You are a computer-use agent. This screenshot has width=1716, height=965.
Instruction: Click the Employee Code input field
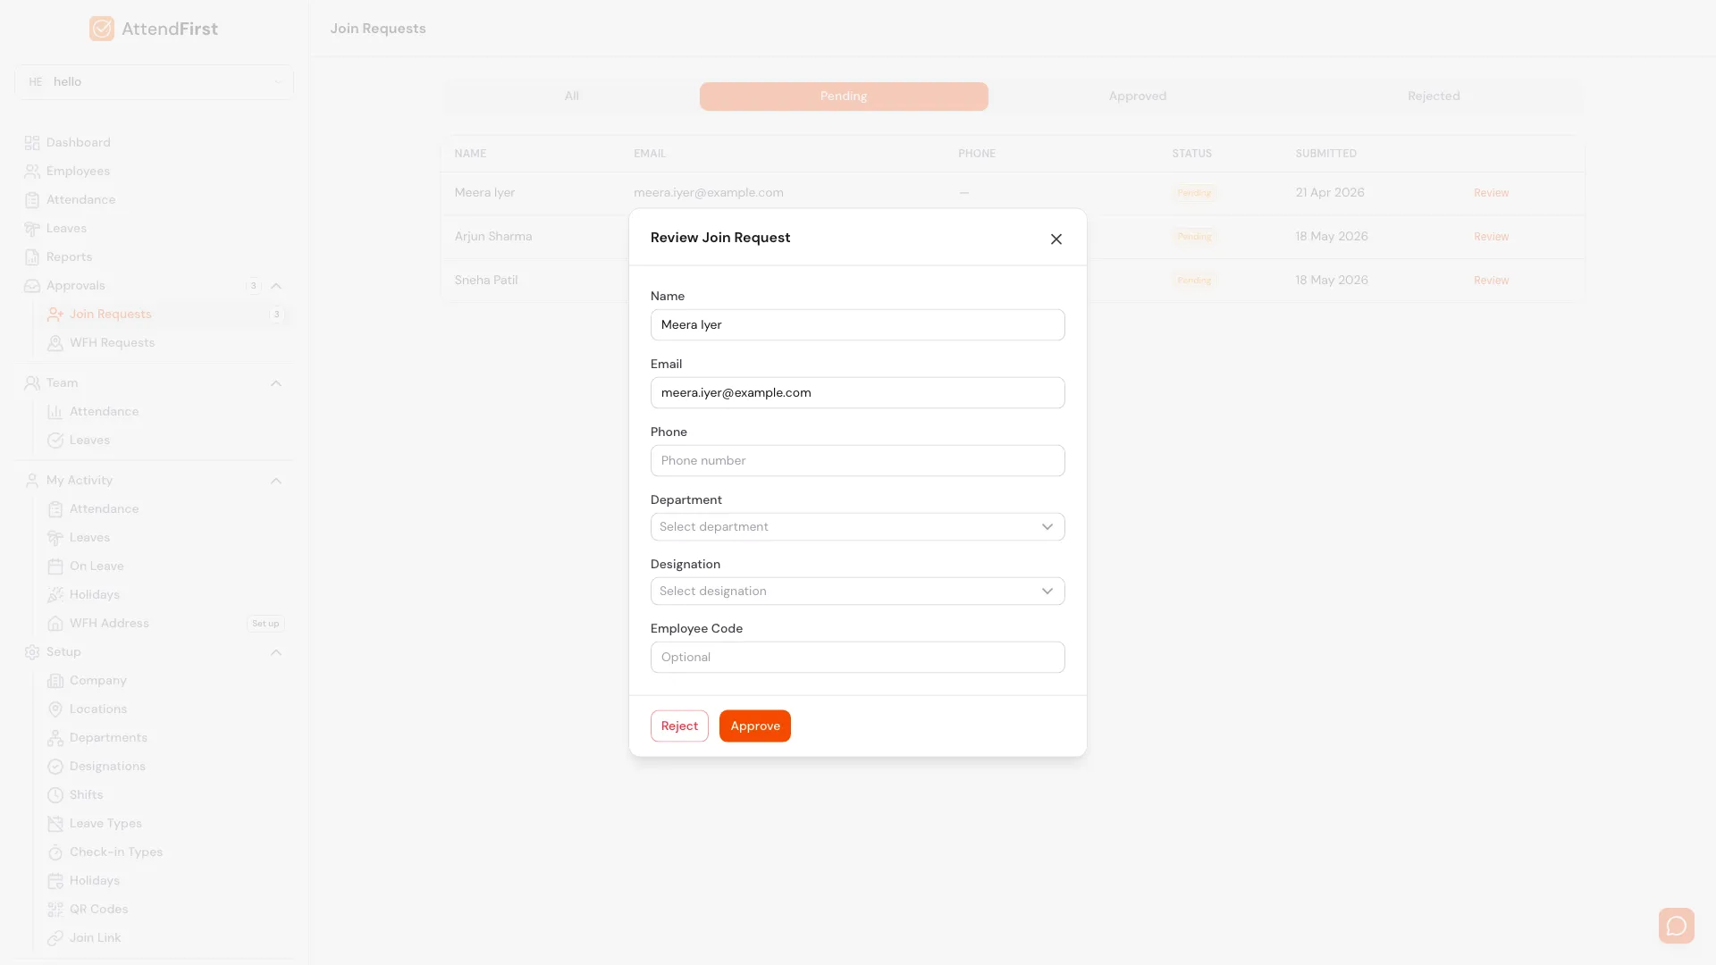[858, 658]
